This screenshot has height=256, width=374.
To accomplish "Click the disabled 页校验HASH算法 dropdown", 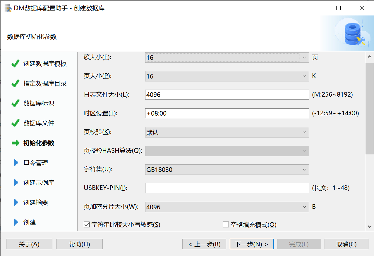I will [227, 151].
